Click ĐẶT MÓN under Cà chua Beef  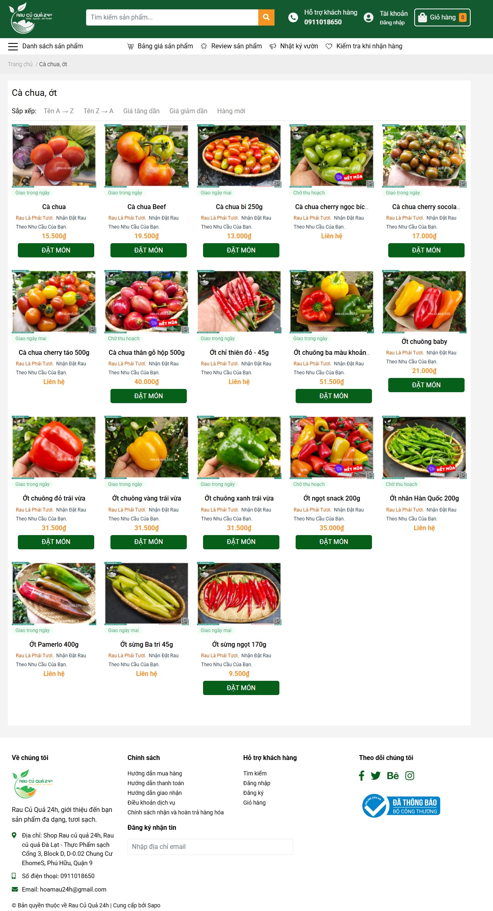[x=149, y=250]
